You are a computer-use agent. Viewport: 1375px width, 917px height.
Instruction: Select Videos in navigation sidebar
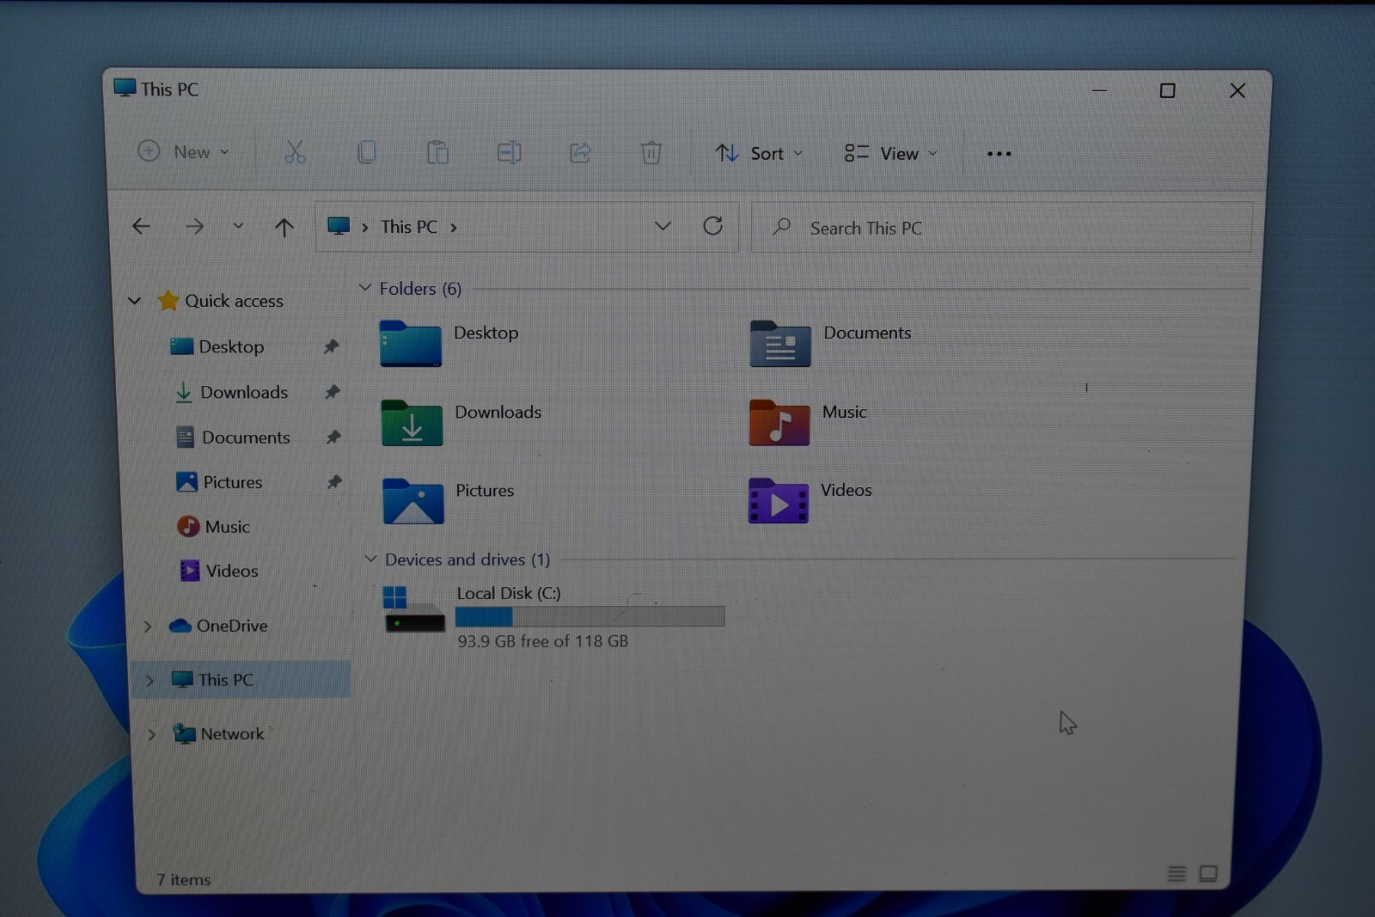[x=232, y=571]
